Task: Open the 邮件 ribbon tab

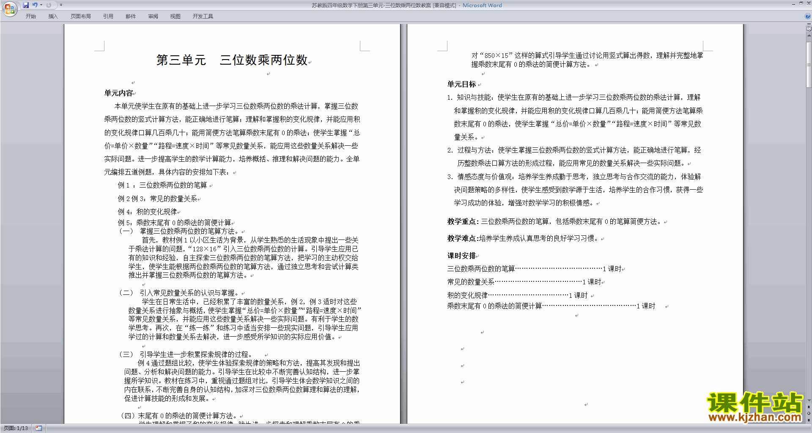Action: pyautogui.click(x=131, y=16)
